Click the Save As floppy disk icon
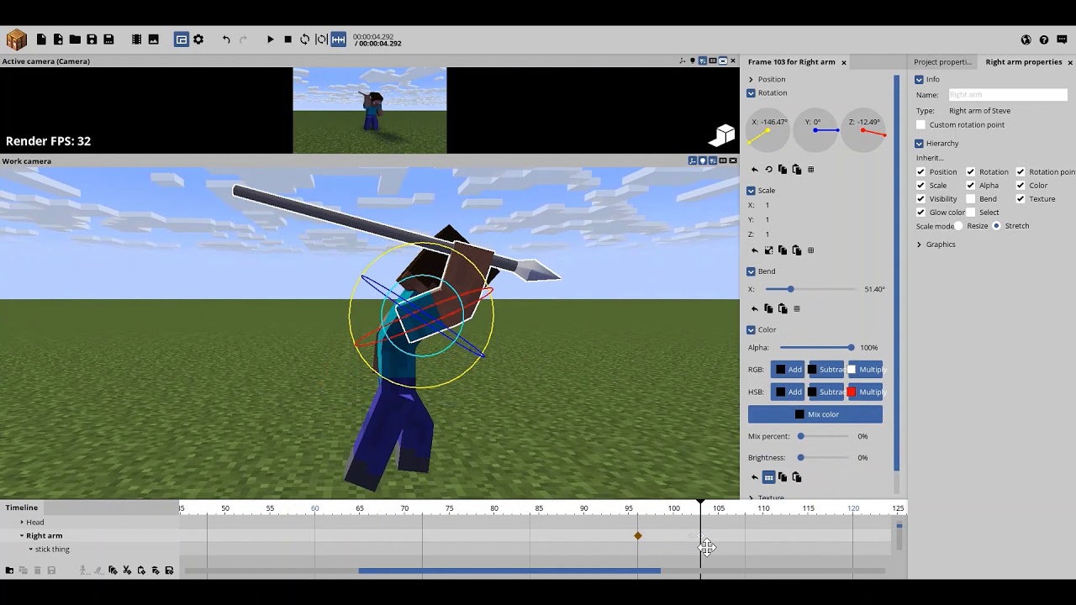1076x605 pixels. [108, 39]
